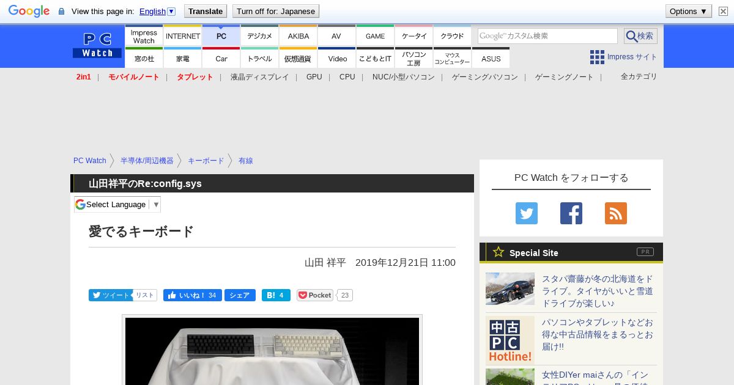The height and width of the screenshot is (385, 734).
Task: Open the CPU category
Action: pyautogui.click(x=347, y=77)
